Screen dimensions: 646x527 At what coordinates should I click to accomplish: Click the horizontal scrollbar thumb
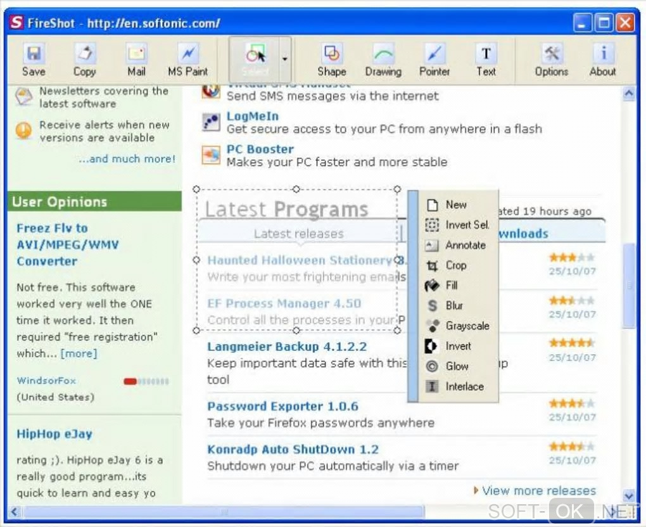224,512
